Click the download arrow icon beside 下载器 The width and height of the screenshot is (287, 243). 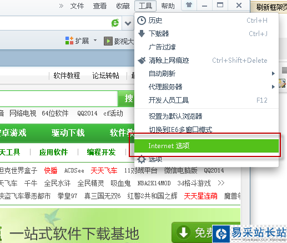[x=142, y=34]
